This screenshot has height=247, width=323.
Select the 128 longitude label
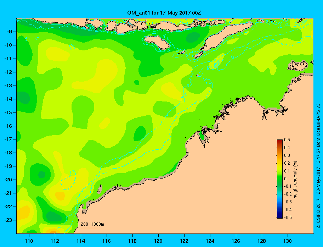coord(262,241)
